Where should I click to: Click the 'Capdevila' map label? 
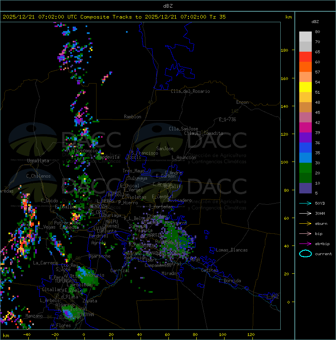[108, 157]
